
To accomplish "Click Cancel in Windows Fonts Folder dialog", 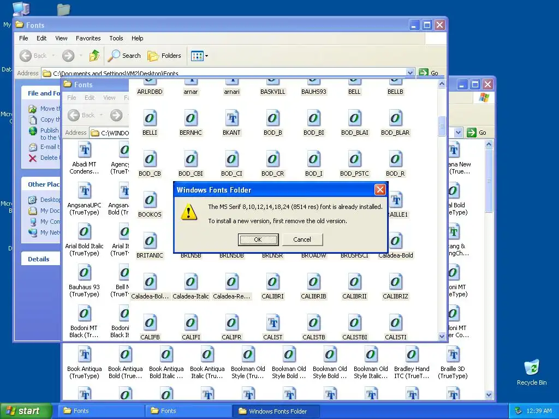I will coord(302,240).
